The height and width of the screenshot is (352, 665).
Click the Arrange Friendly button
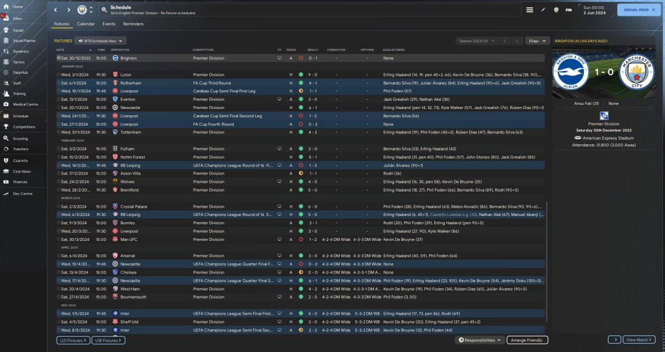(527, 340)
